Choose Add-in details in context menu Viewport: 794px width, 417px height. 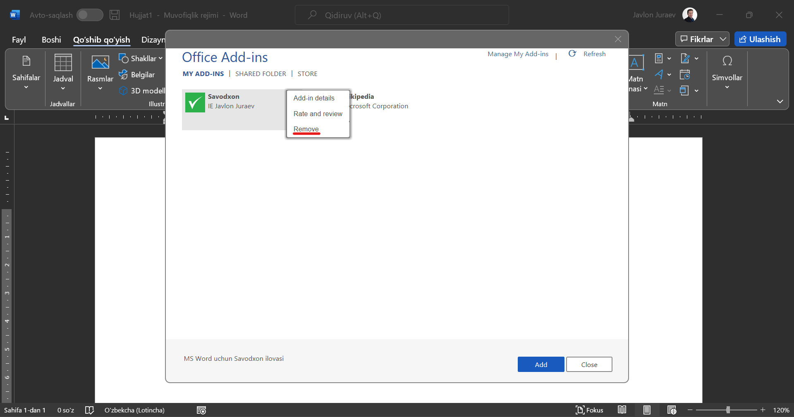click(314, 98)
